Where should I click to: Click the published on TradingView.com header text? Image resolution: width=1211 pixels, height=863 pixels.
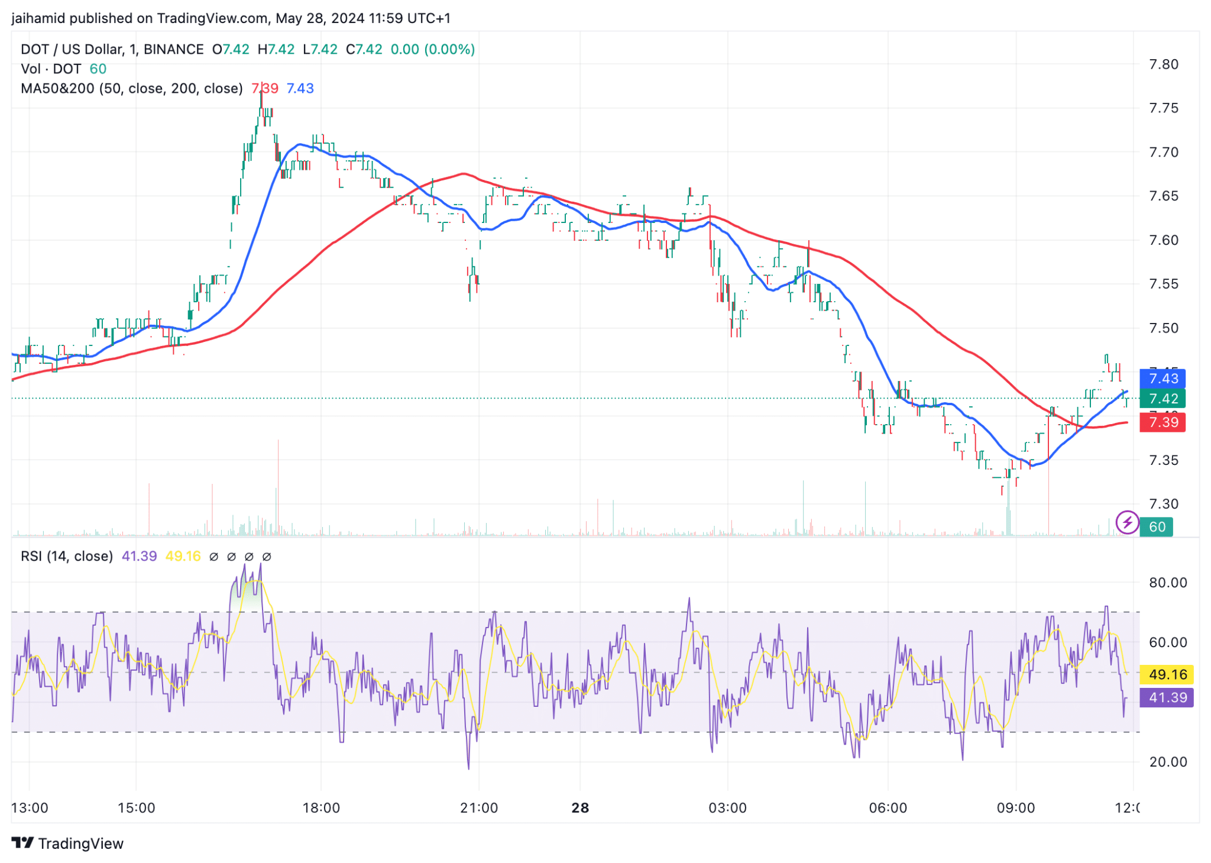coord(169,18)
